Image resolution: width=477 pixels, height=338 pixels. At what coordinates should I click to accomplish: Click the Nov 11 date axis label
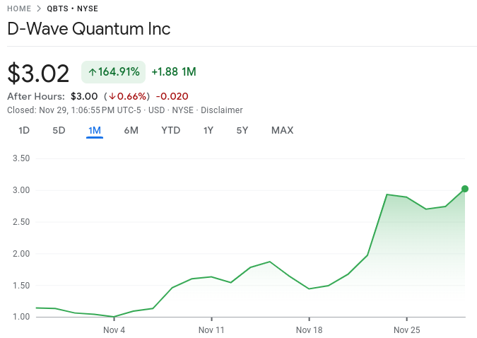[x=211, y=330]
